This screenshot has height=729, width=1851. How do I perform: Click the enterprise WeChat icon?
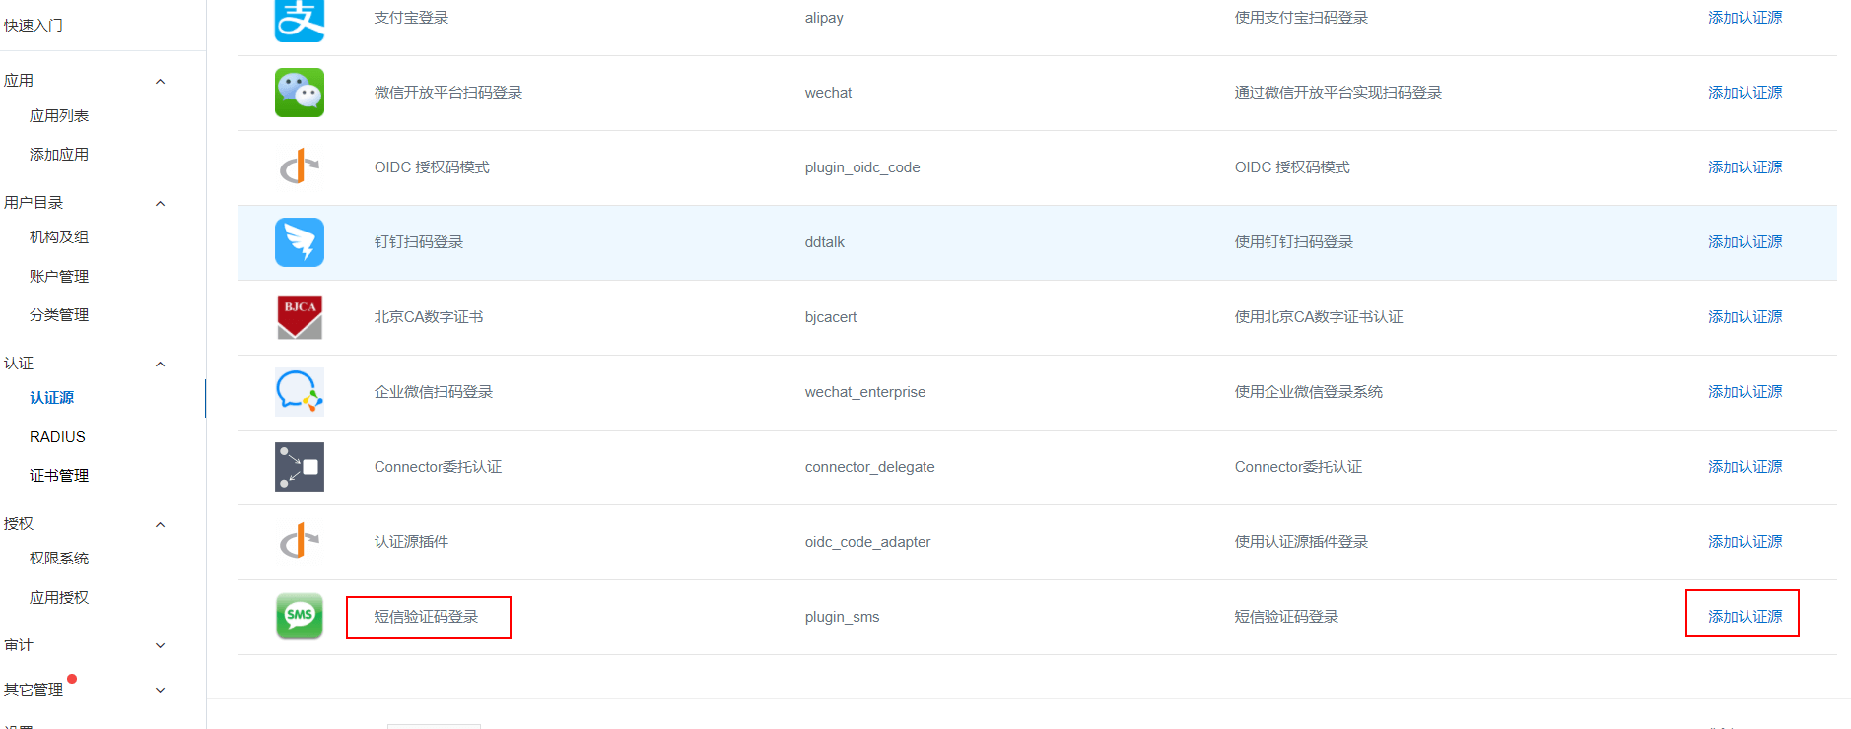[300, 392]
